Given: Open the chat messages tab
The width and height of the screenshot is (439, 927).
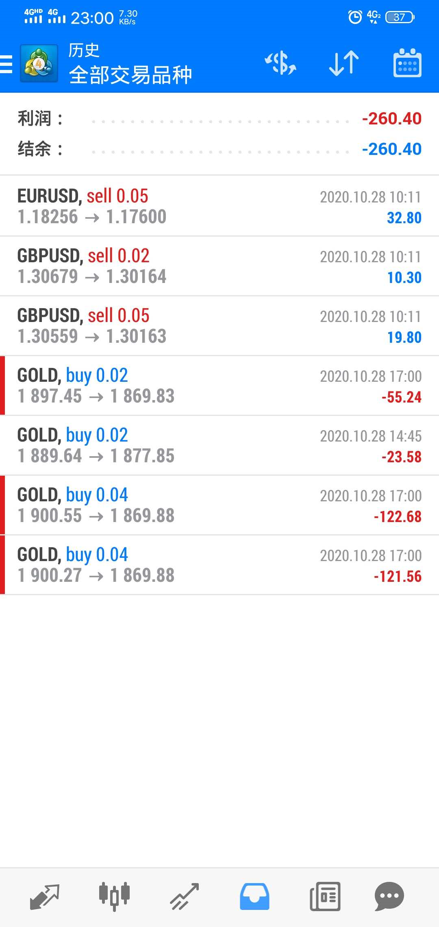Looking at the screenshot, I should pos(389,896).
